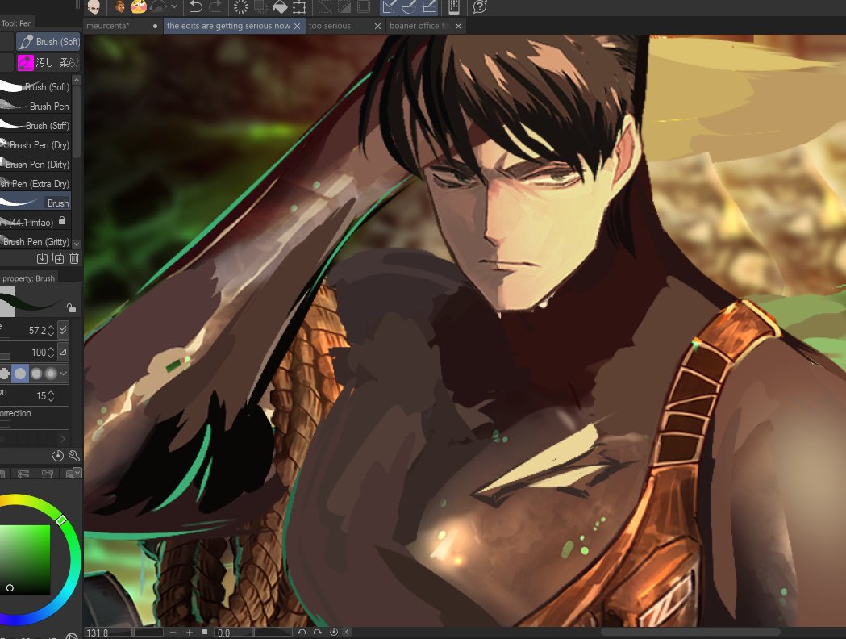Click the zoom out minus button
Viewport: 846px width, 639px height.
click(x=173, y=632)
